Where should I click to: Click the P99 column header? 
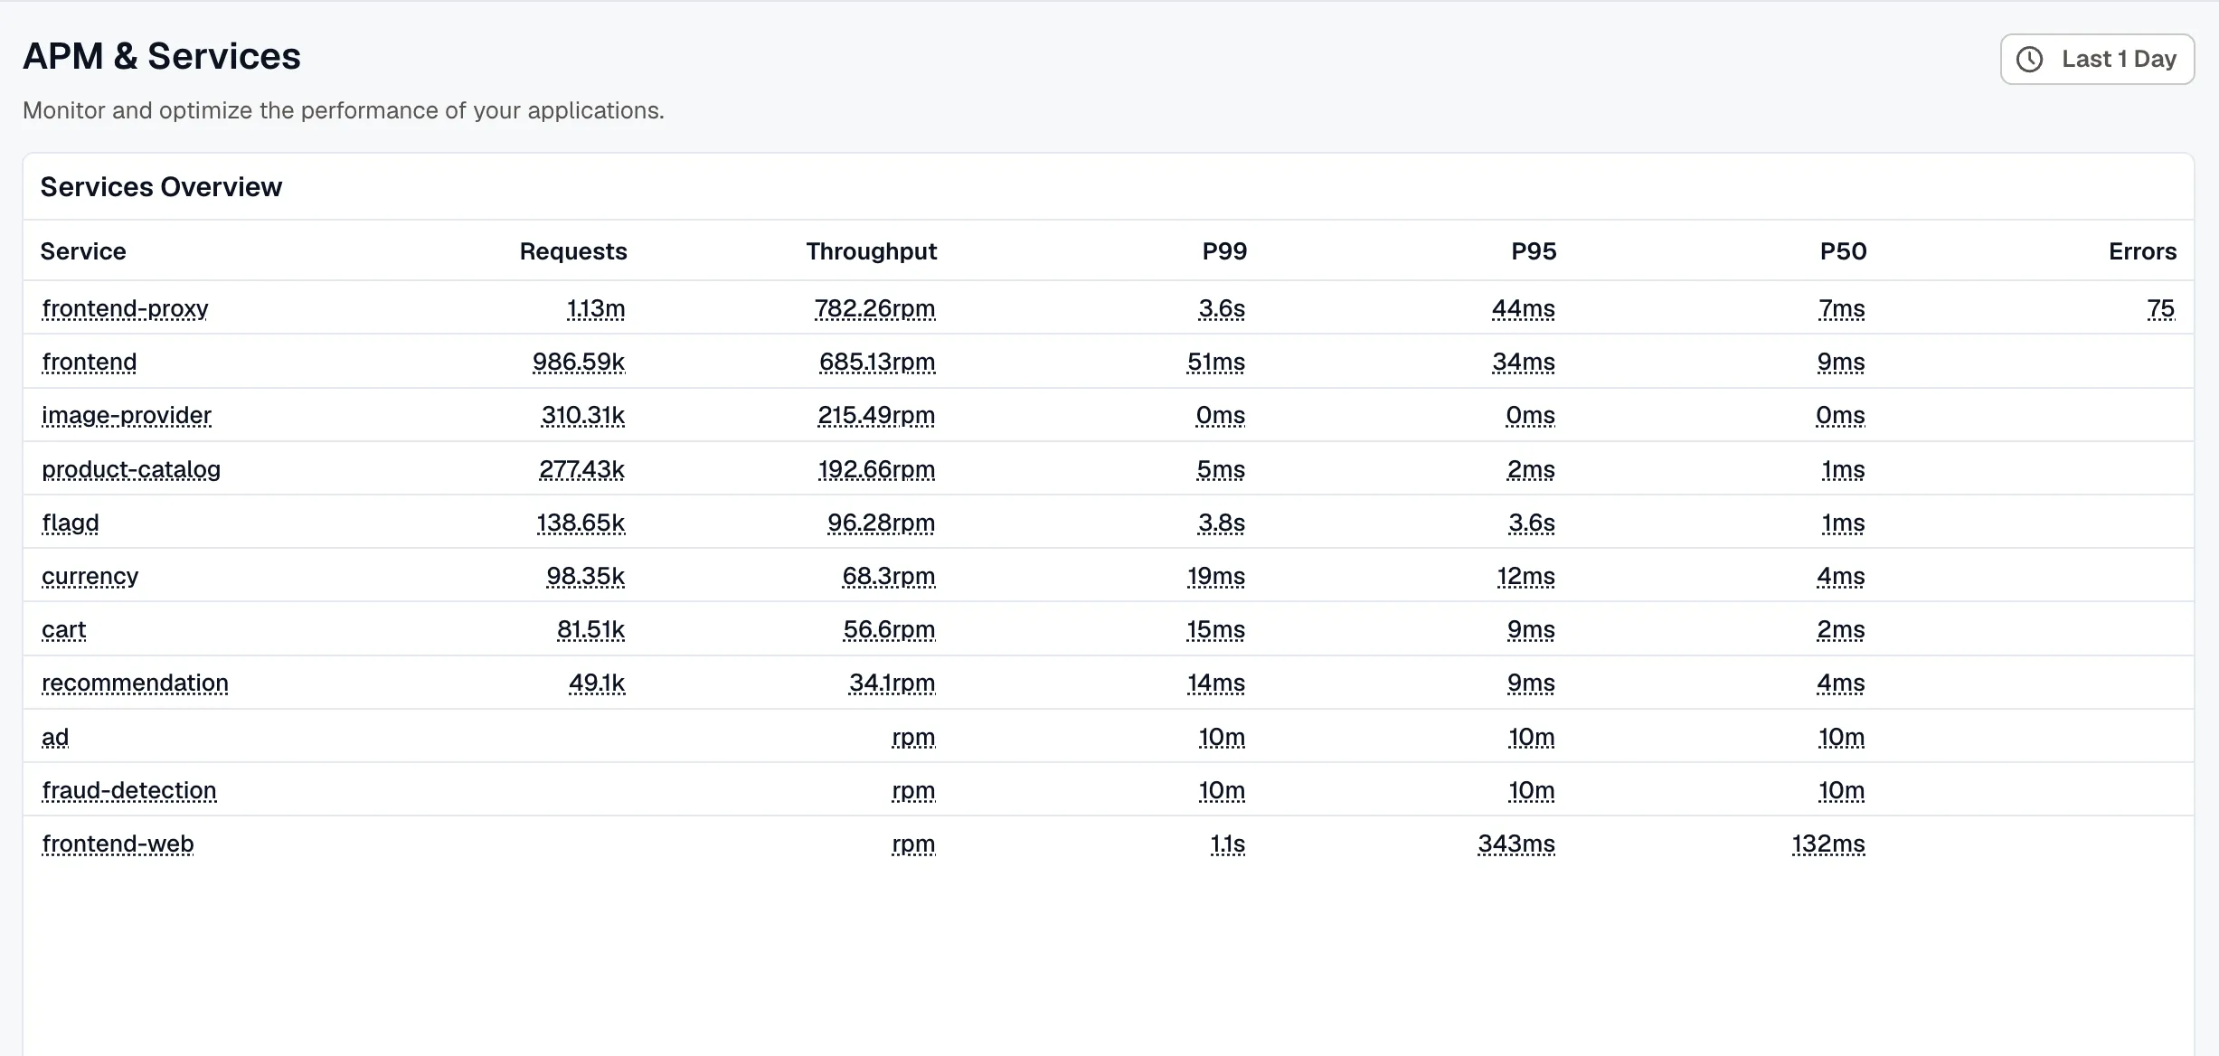(x=1224, y=251)
